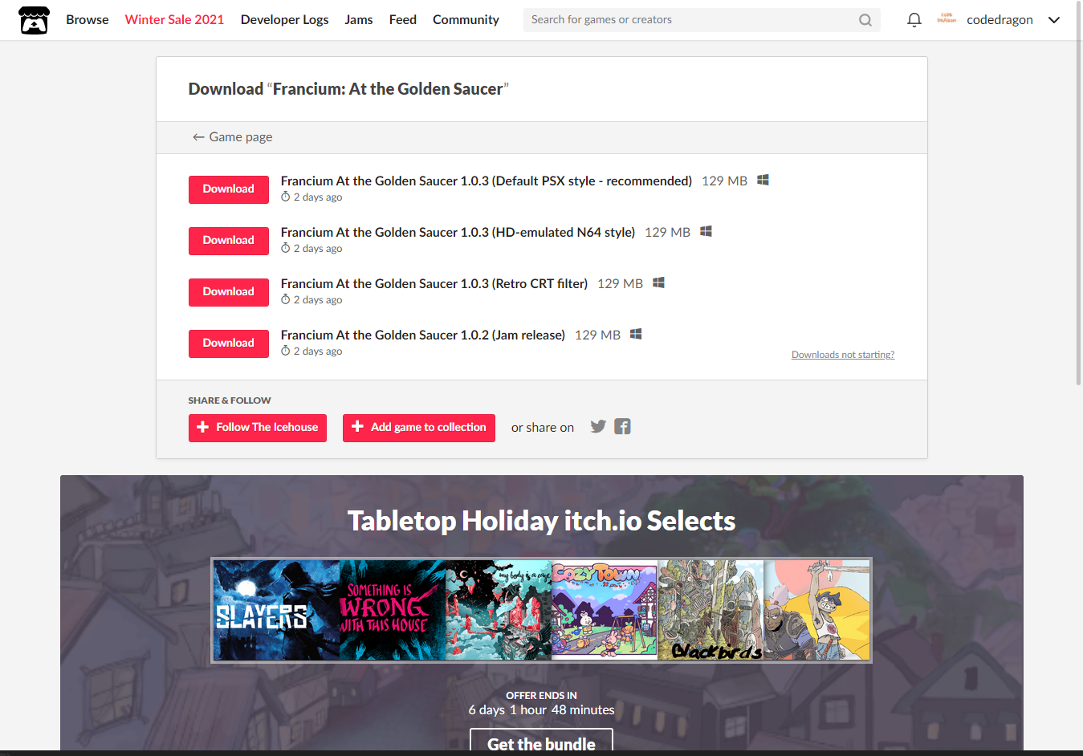Image resolution: width=1083 pixels, height=756 pixels.
Task: Click the itch.io logo icon
Action: [34, 20]
